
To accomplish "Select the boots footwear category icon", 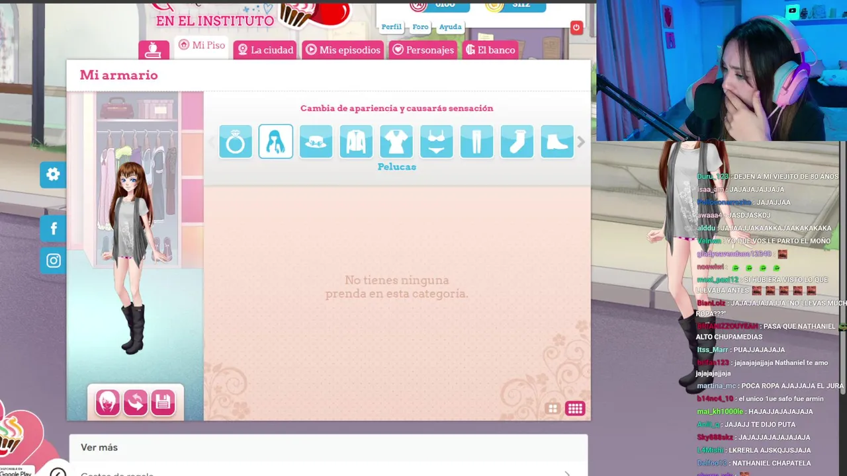I will pyautogui.click(x=557, y=141).
